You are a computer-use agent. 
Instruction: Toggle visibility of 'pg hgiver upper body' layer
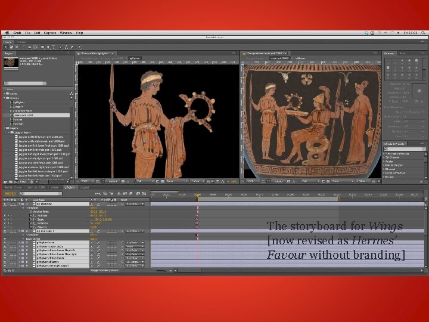5,246
